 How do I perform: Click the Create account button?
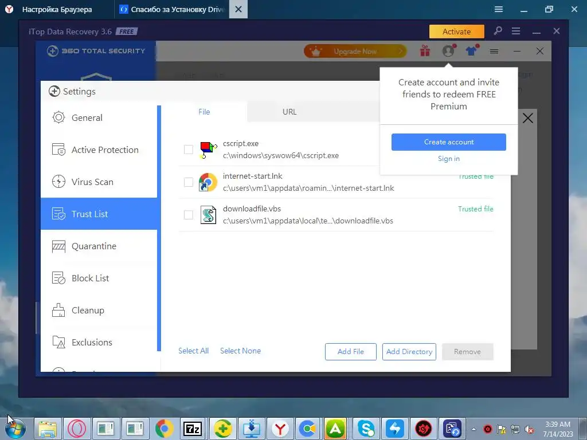[448, 142]
